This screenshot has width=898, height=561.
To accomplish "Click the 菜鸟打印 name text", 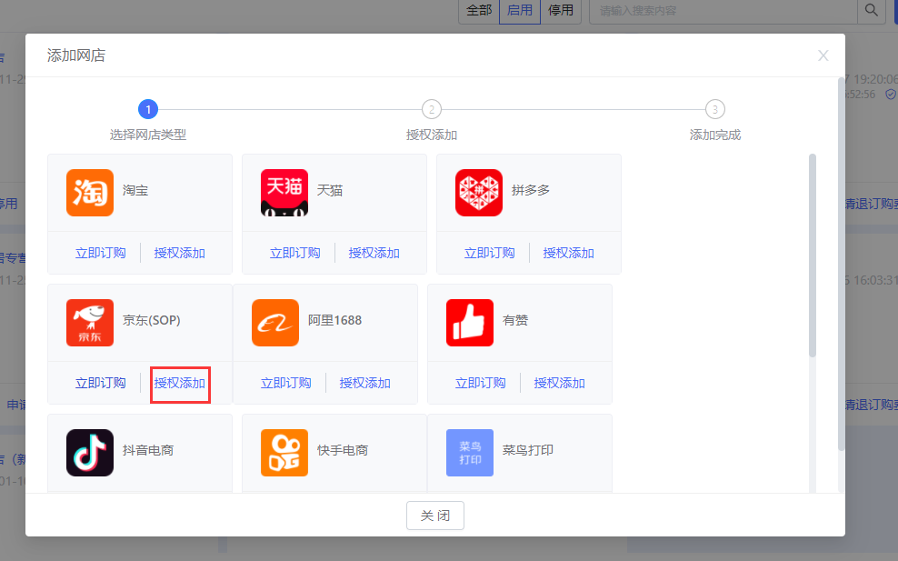I will point(527,450).
